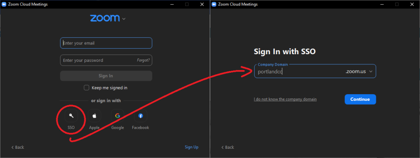The height and width of the screenshot is (158, 420).
Task: Sign in with the Apple icon
Action: [94, 116]
